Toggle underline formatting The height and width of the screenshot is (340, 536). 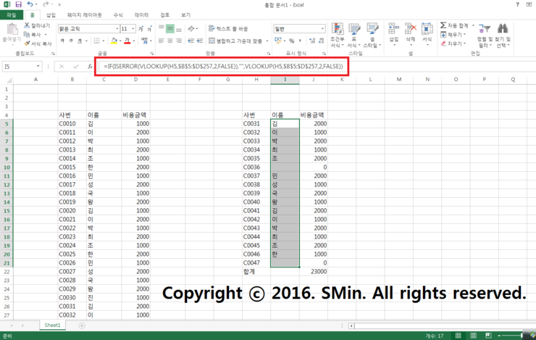click(x=79, y=41)
